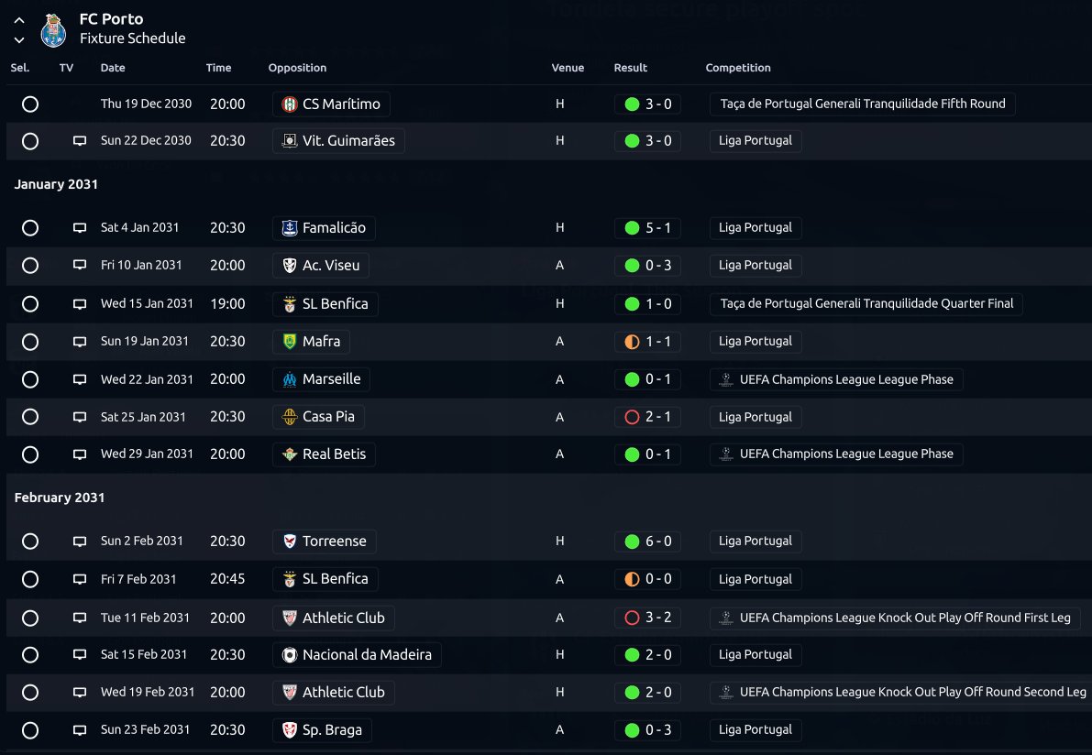Open the Athletic Club opposition link on 11 Feb

coord(334,618)
